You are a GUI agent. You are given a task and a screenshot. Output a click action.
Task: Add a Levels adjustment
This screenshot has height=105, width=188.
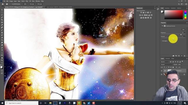pos(143,13)
